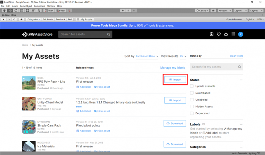The height and width of the screenshot is (155, 265).
Task: Open the Collab dropdown
Action: [202, 10]
